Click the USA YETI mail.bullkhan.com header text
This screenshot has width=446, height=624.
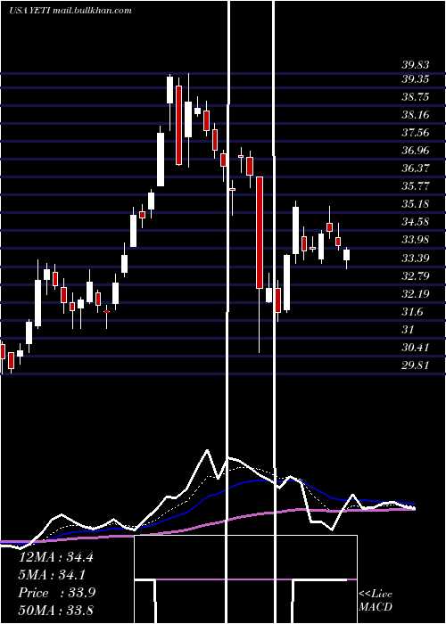(70, 11)
